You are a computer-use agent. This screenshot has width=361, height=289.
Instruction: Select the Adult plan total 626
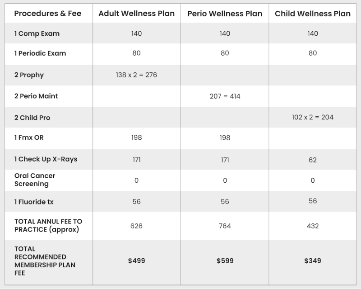pos(137,226)
